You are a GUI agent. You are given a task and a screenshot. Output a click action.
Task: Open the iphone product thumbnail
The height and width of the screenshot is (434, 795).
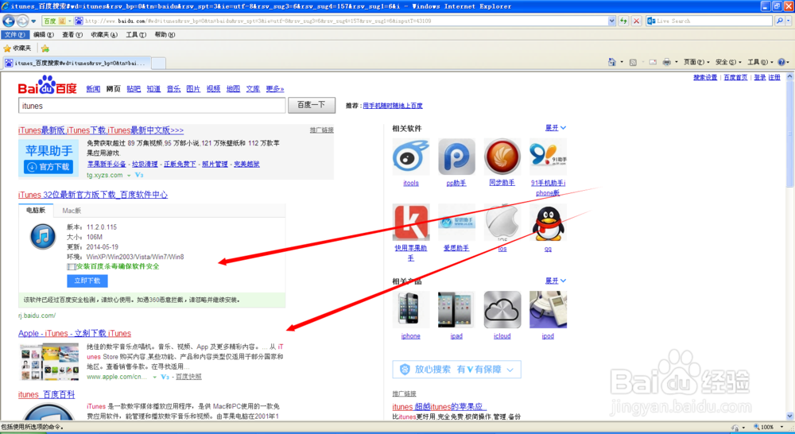tap(411, 309)
